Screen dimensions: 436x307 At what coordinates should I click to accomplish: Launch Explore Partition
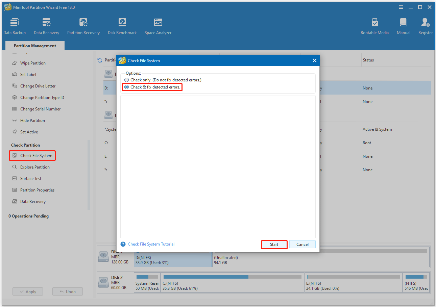pyautogui.click(x=35, y=167)
